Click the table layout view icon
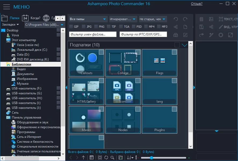Screen dimensions: 238x161 (x=92, y=158)
